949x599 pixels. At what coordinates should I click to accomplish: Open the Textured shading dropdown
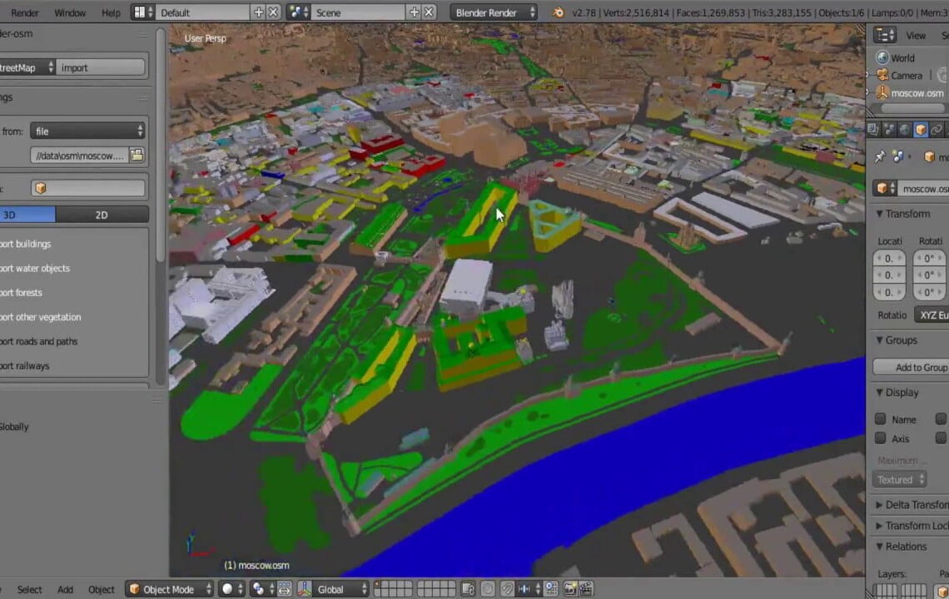(900, 479)
